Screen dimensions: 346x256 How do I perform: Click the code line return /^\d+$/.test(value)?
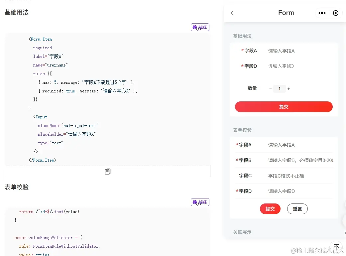click(x=49, y=212)
